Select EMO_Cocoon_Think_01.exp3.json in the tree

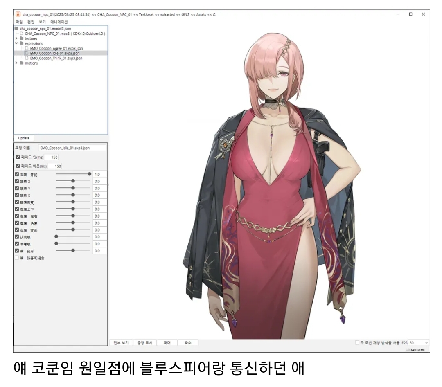pyautogui.click(x=56, y=58)
